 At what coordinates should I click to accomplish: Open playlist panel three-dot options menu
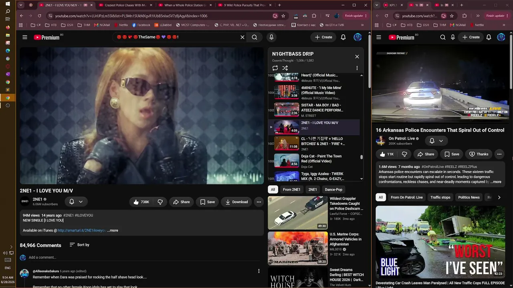(357, 68)
